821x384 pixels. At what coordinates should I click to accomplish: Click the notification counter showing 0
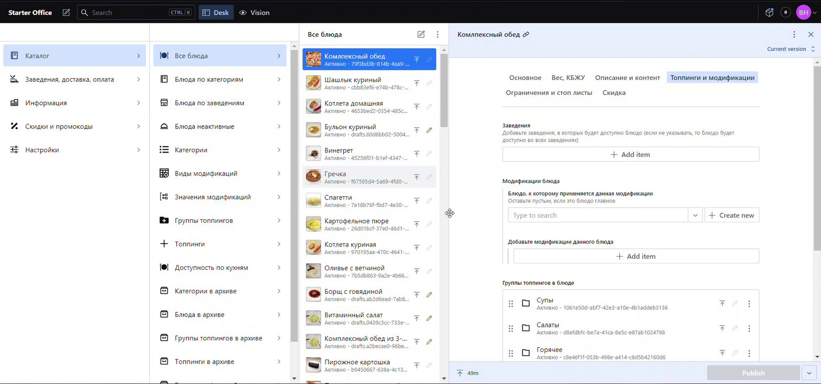(786, 12)
